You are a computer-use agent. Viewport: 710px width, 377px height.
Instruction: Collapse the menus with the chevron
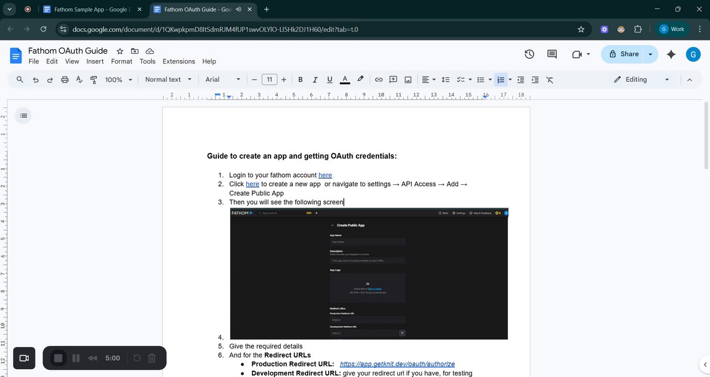pos(690,80)
